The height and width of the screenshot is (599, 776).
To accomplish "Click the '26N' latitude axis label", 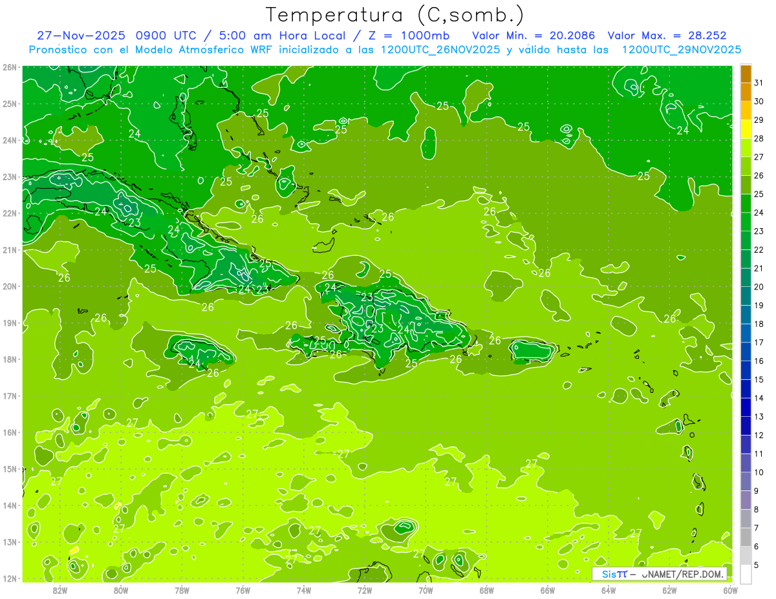I will pyautogui.click(x=9, y=67).
